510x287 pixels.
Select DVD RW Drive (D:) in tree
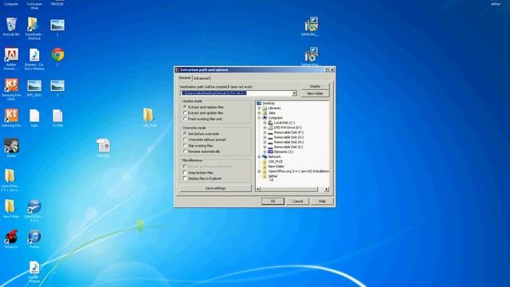(x=288, y=128)
